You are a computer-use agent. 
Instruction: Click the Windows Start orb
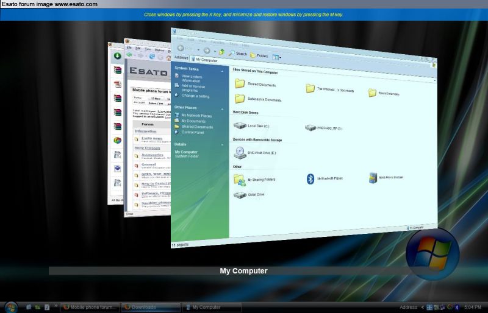pyautogui.click(x=11, y=307)
